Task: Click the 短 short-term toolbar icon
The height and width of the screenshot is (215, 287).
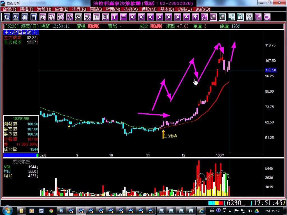Action: pyautogui.click(x=7, y=17)
